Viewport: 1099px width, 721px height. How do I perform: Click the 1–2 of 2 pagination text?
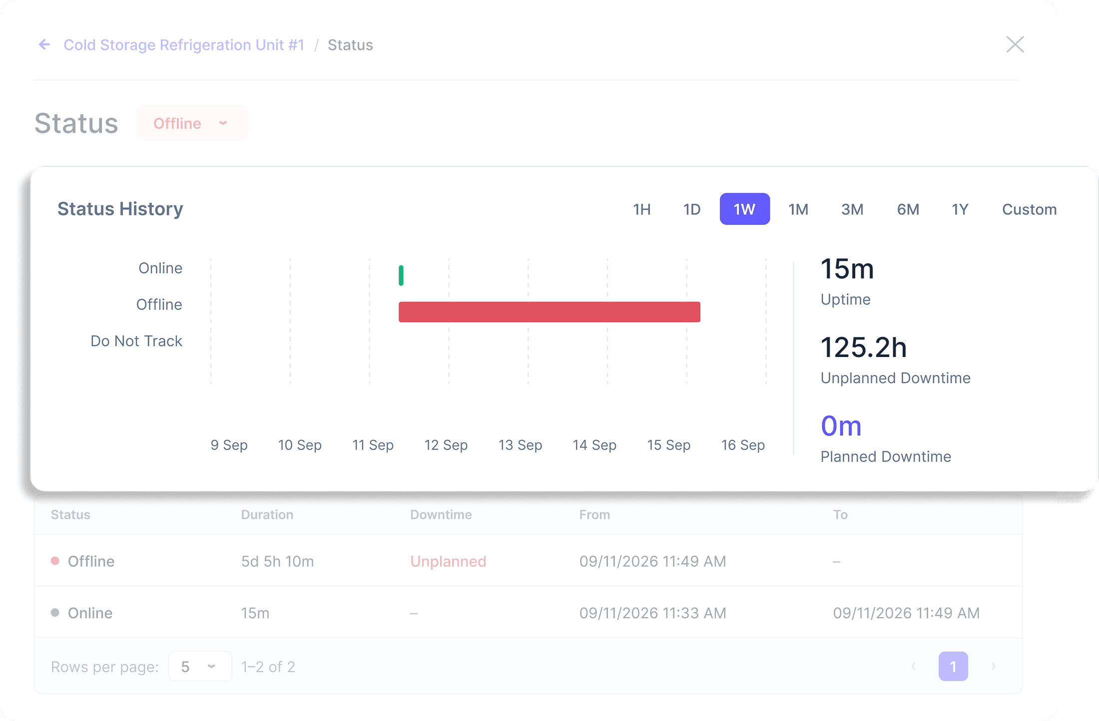pos(268,667)
